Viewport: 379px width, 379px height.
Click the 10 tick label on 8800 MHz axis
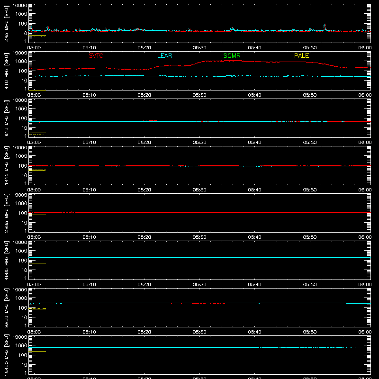click(x=24, y=317)
